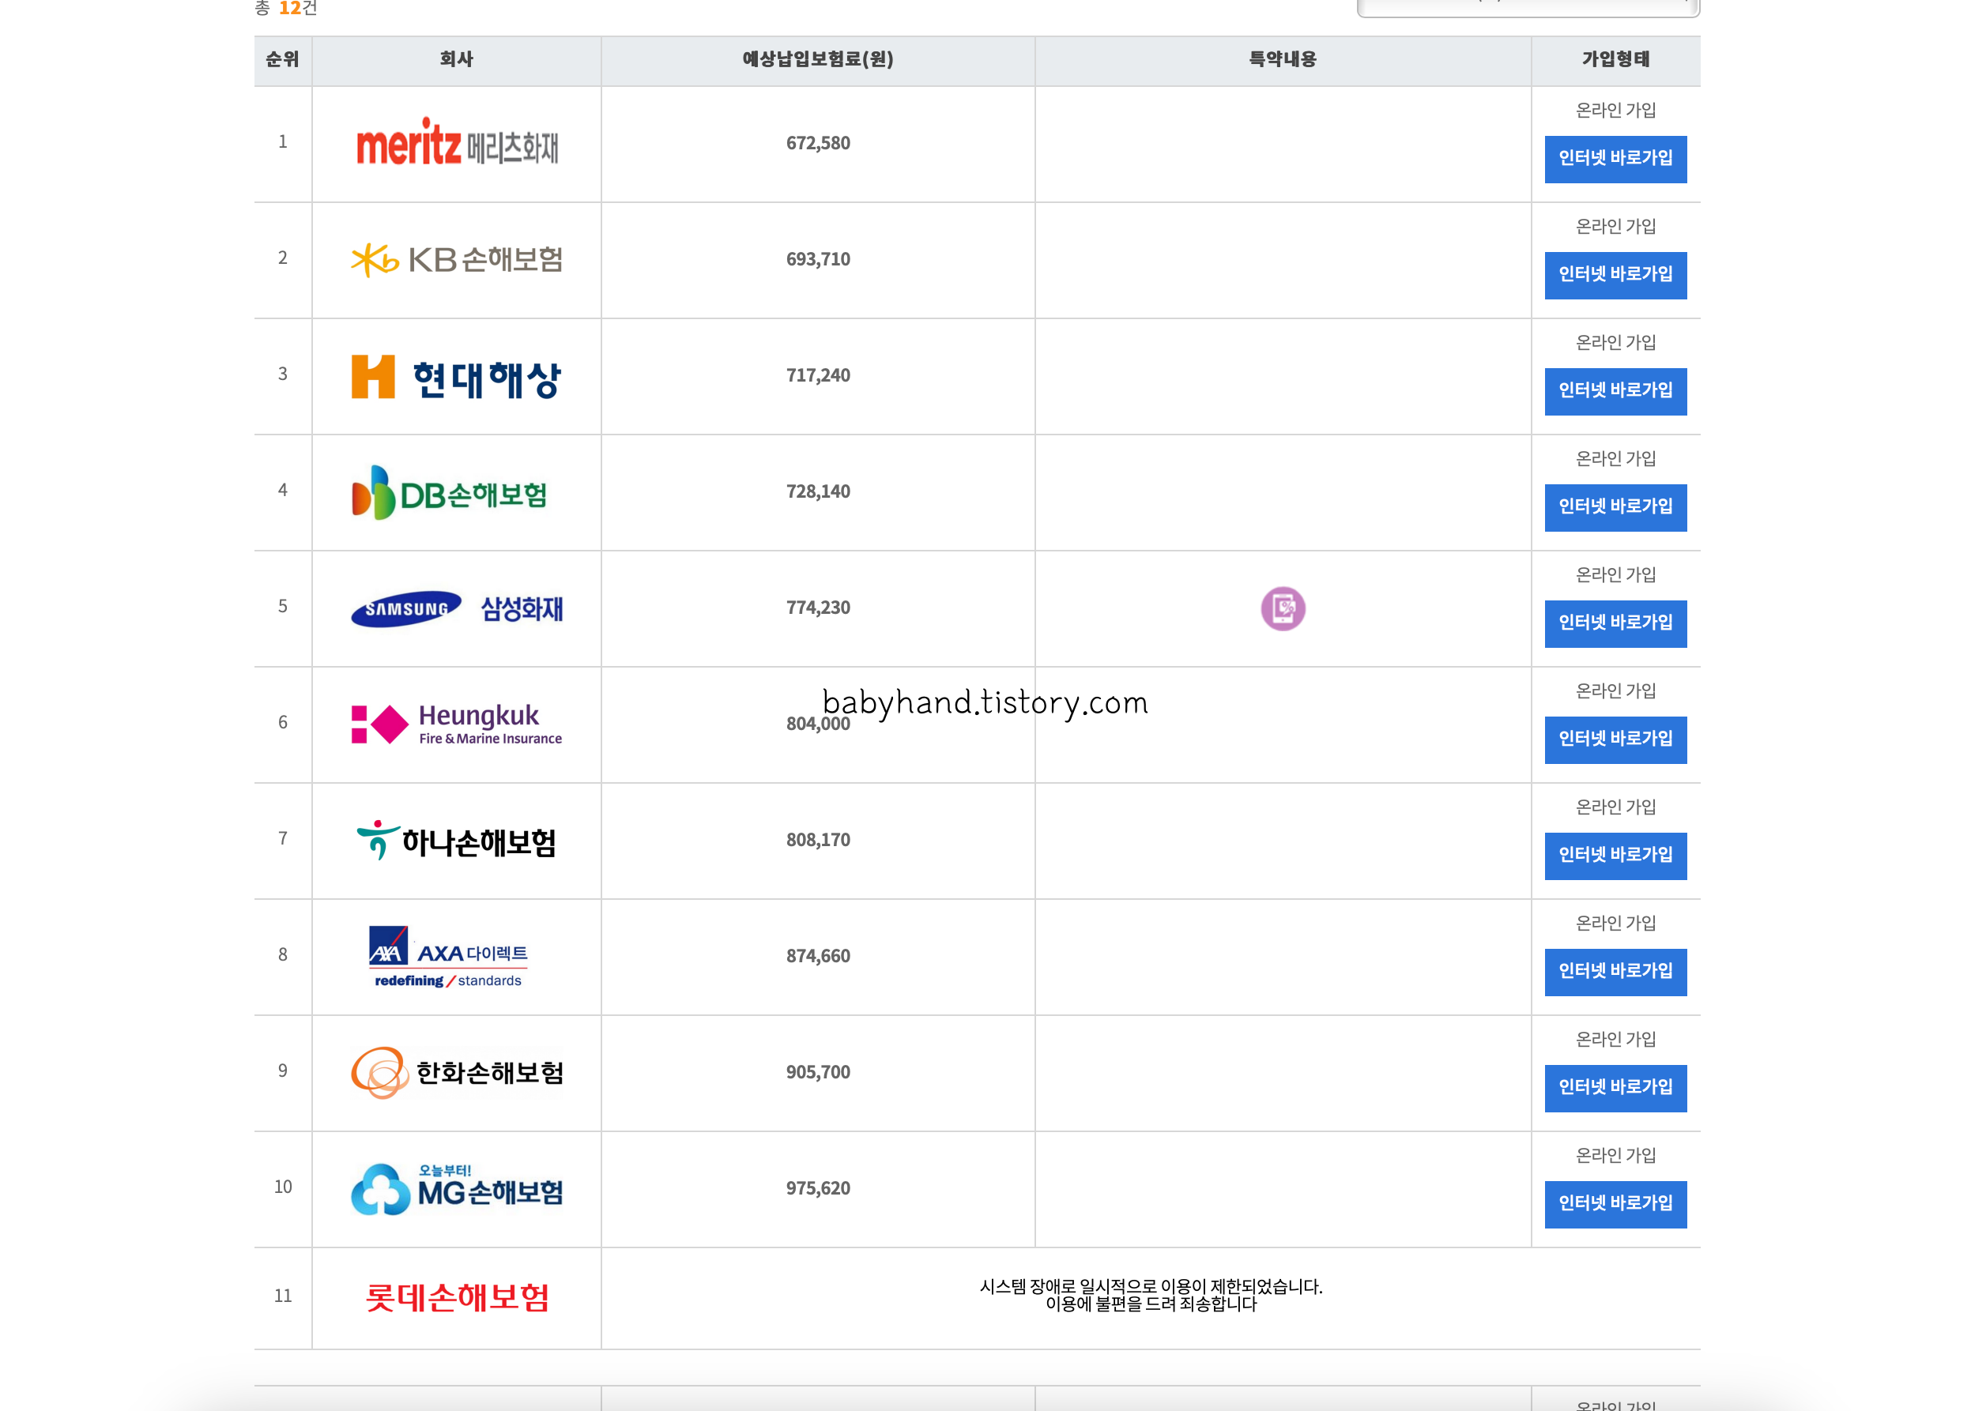Image resolution: width=1971 pixels, height=1411 pixels.
Task: Click the 한화손해보험 logo
Action: (457, 1073)
